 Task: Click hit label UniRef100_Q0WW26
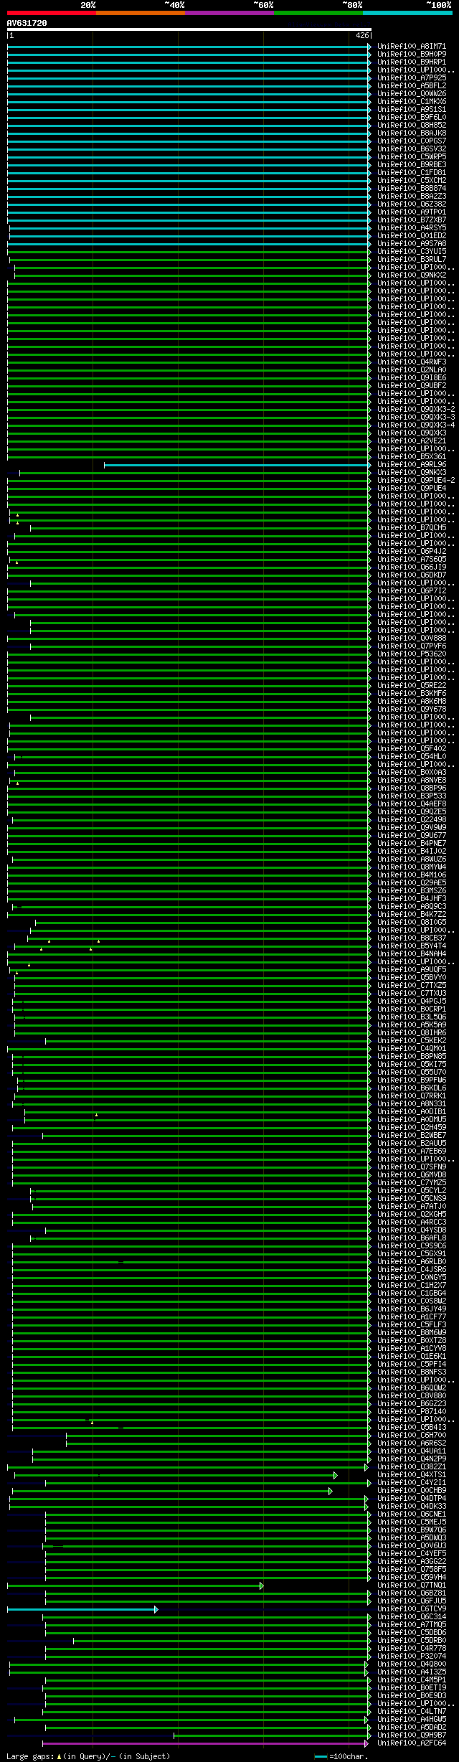(x=412, y=94)
